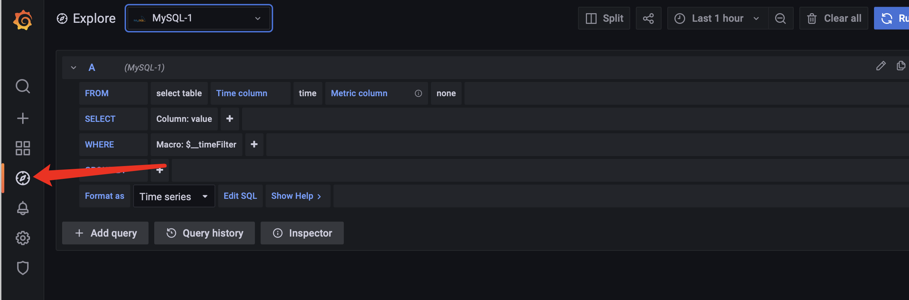Click the Create plus icon in sidebar
Viewport: 909px width, 300px height.
(23, 118)
